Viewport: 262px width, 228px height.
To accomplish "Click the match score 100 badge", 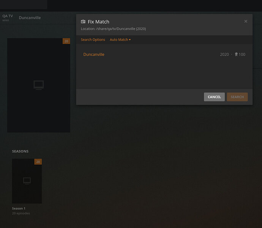I will pos(240,54).
